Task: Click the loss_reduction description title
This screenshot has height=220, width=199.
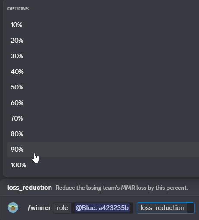Action: (29, 188)
